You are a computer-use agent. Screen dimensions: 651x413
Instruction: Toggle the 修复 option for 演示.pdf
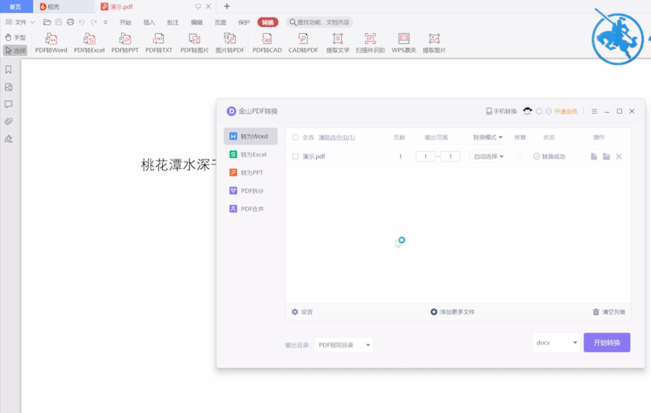tap(519, 156)
